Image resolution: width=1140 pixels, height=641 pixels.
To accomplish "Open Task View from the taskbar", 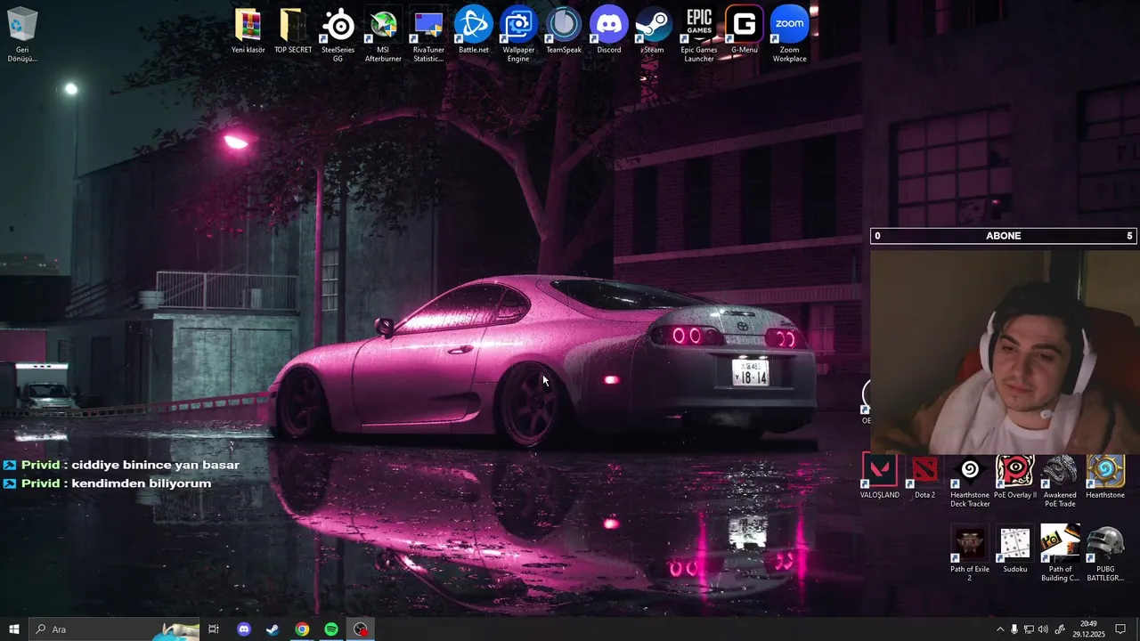I will point(214,629).
